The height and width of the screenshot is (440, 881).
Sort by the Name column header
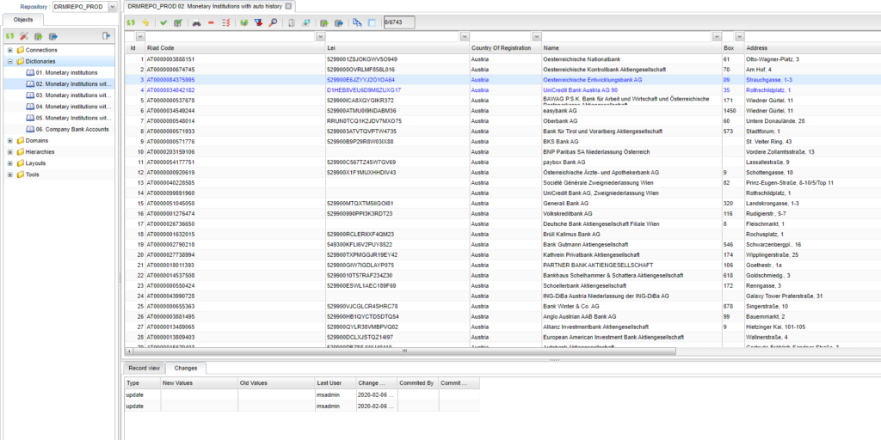click(x=632, y=48)
